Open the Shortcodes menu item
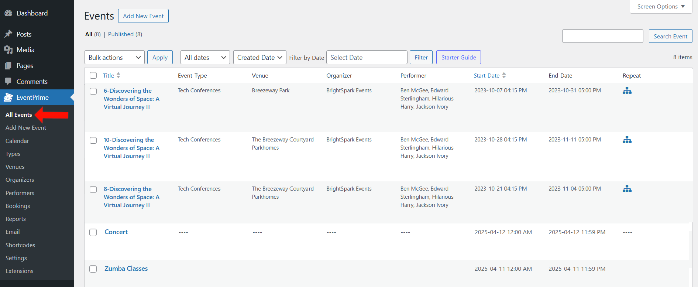The height and width of the screenshot is (287, 698). (x=20, y=245)
